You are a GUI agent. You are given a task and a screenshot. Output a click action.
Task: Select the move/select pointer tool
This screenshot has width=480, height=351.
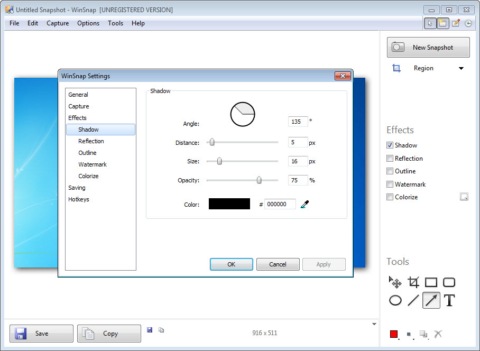395,282
